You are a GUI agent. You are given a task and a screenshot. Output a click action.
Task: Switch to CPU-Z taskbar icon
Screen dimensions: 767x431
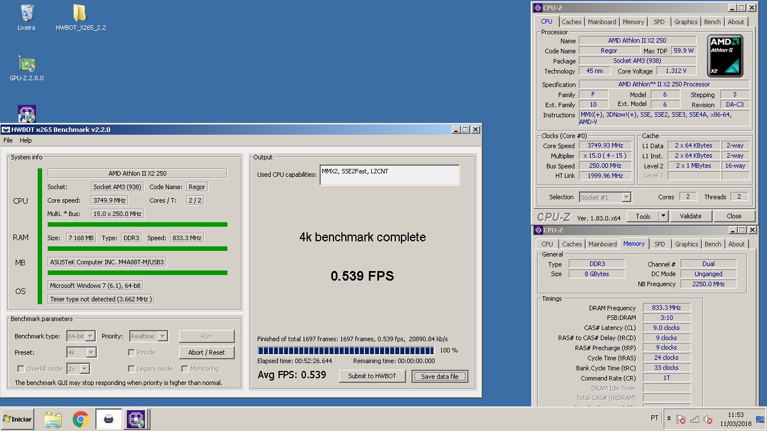[136, 419]
